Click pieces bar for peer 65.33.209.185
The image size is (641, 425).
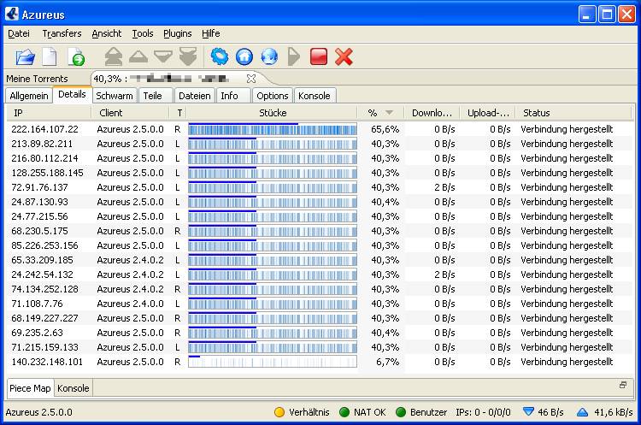[273, 260]
